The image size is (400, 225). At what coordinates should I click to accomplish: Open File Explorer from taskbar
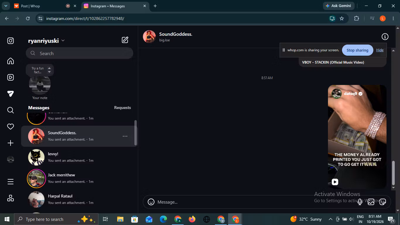(120, 219)
